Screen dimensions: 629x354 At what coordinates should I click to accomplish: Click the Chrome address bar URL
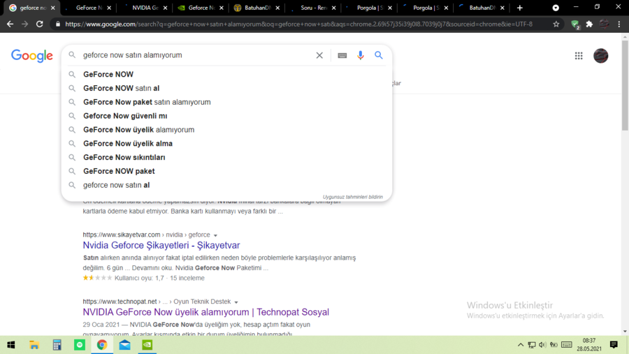(299, 24)
